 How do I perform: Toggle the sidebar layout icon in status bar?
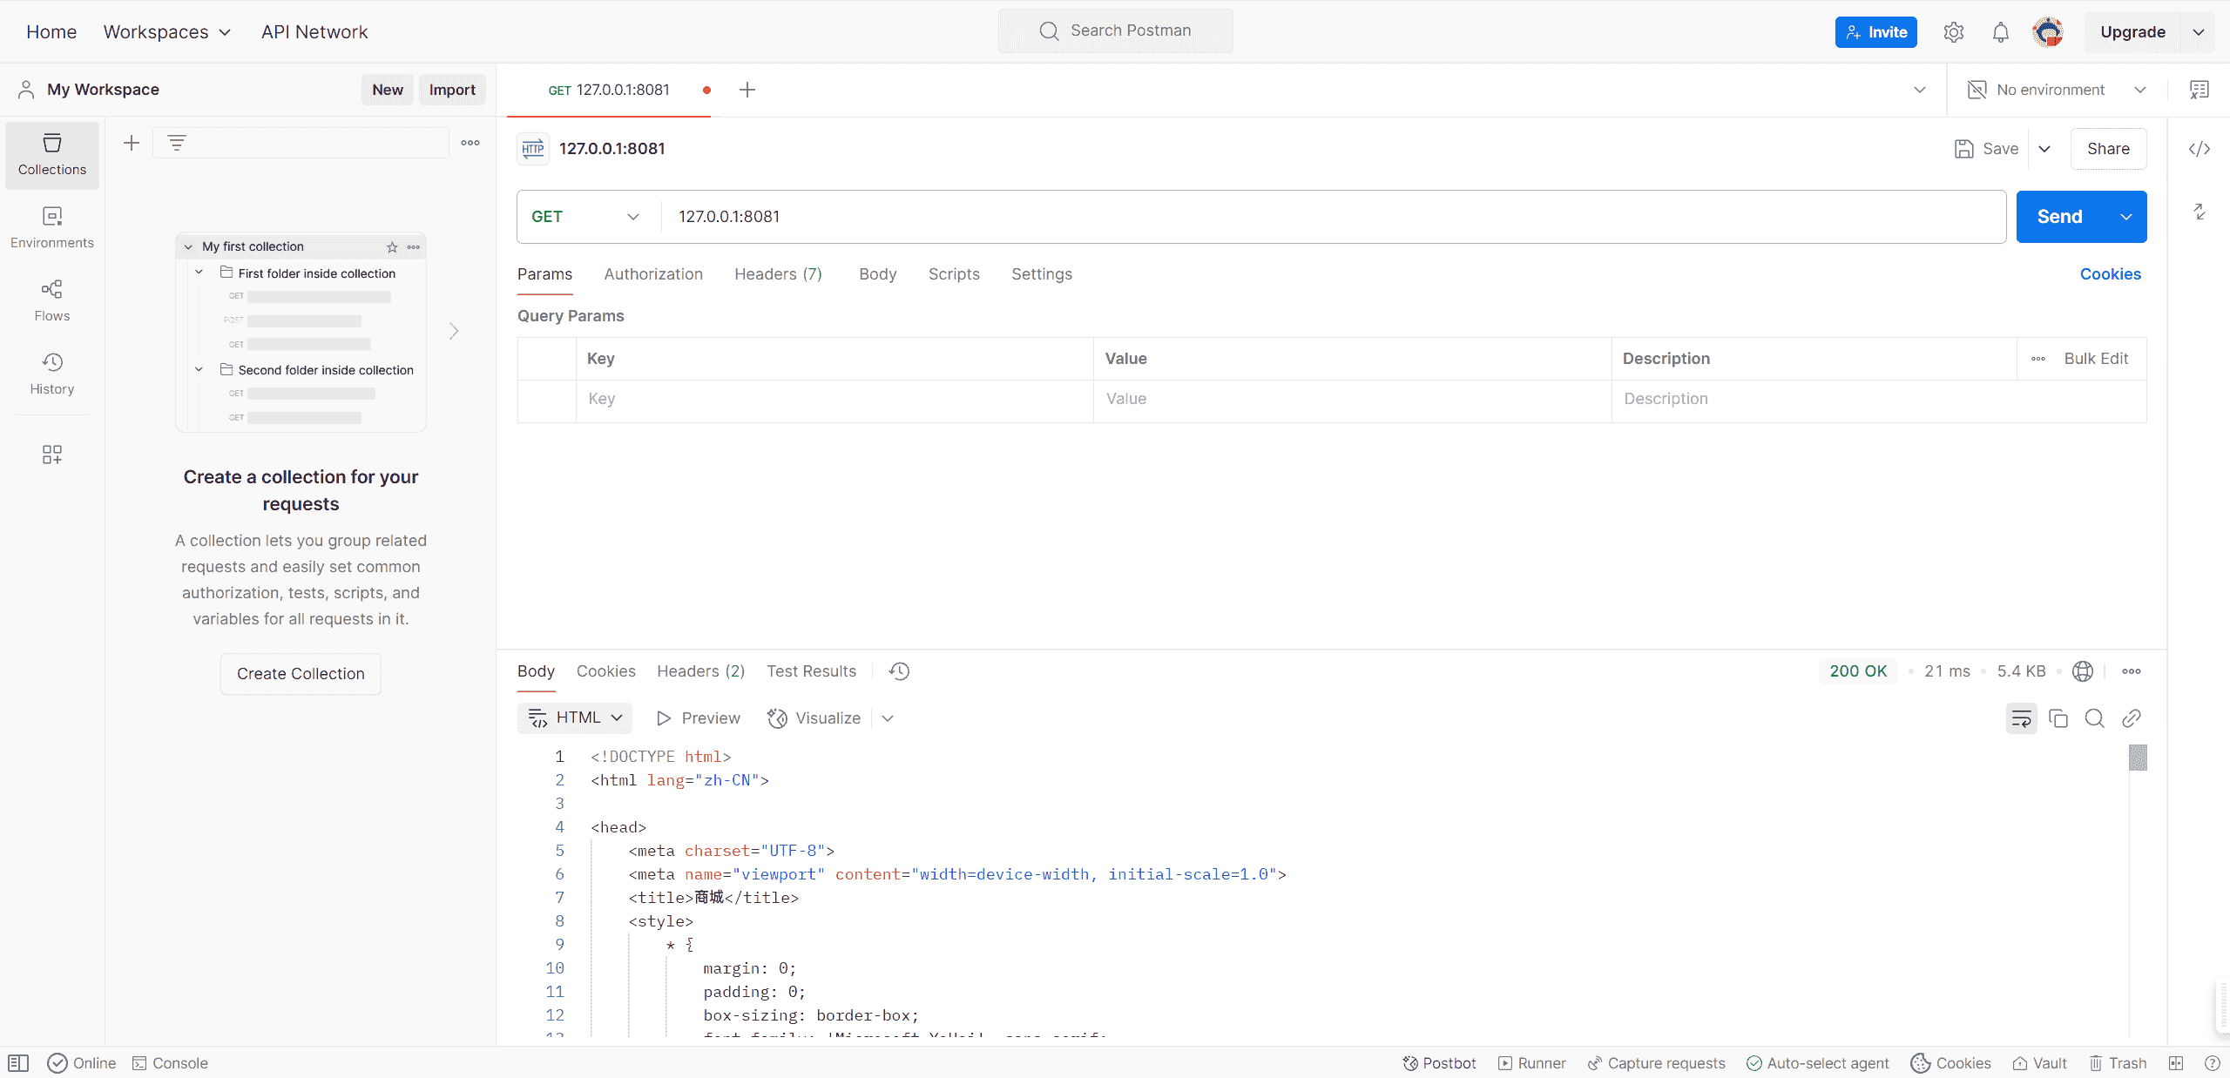[x=18, y=1063]
